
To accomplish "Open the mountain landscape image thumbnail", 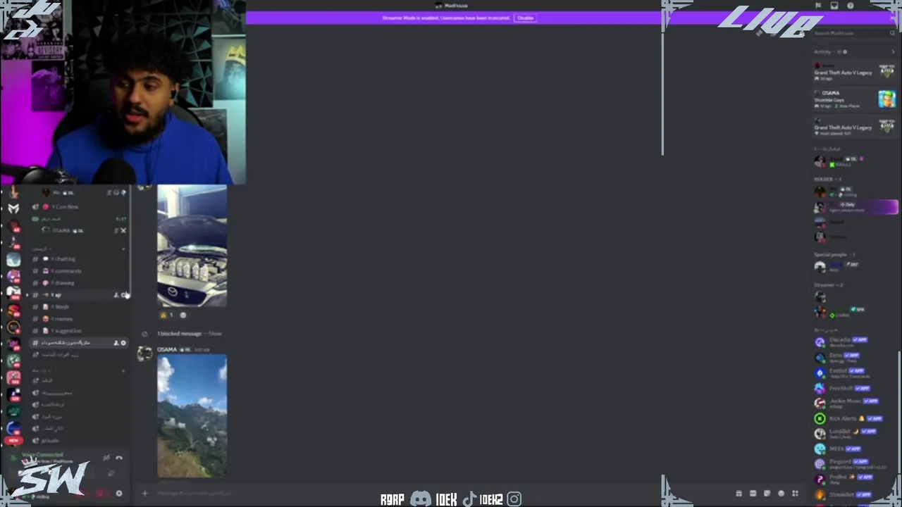I will [192, 416].
